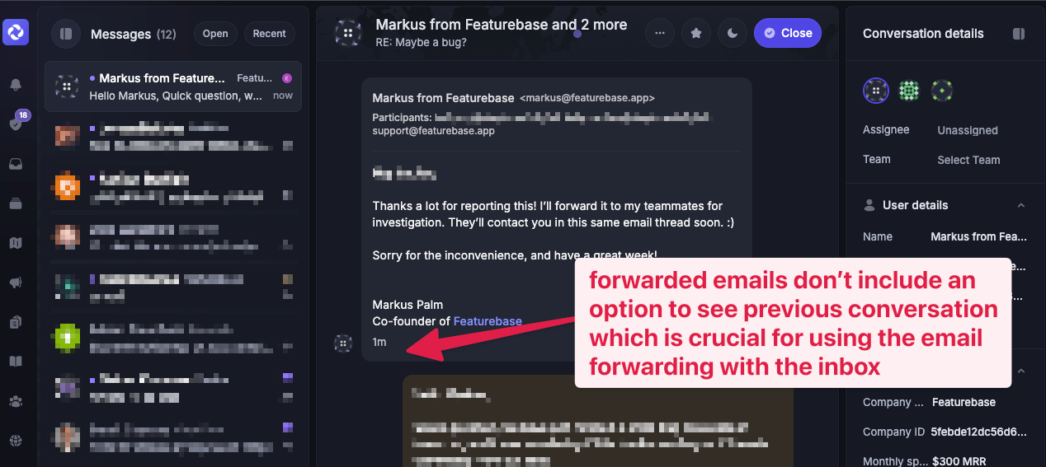Follow the Featurebase link in the signature
The width and height of the screenshot is (1046, 467).
tap(488, 321)
